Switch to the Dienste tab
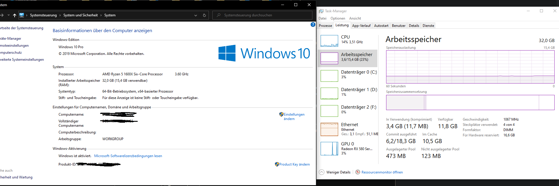Screen dimensions: 559x186 [428, 26]
